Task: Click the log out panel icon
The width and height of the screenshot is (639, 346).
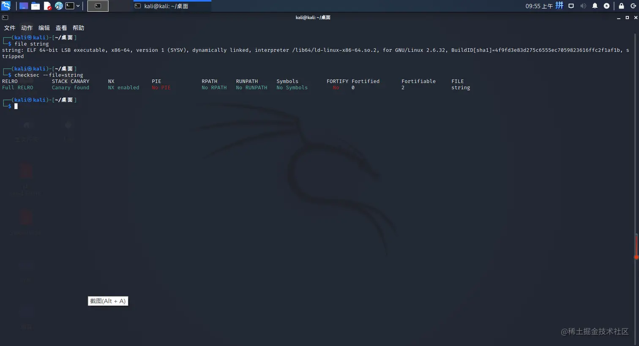Action: click(x=633, y=6)
